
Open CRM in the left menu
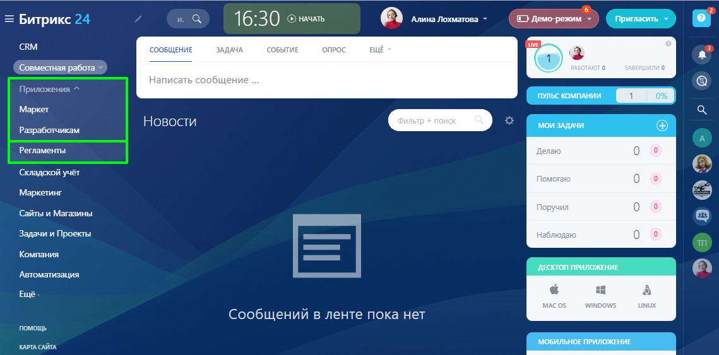tap(28, 47)
